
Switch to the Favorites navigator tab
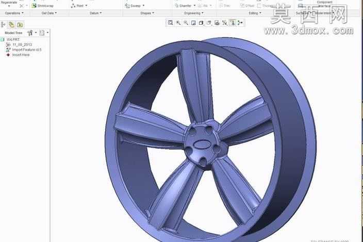tap(20, 24)
